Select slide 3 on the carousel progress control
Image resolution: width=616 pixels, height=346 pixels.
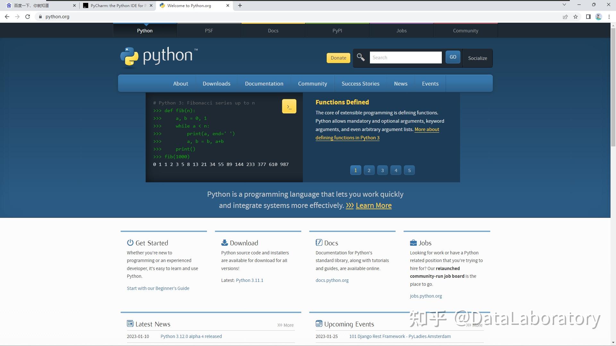click(x=382, y=170)
